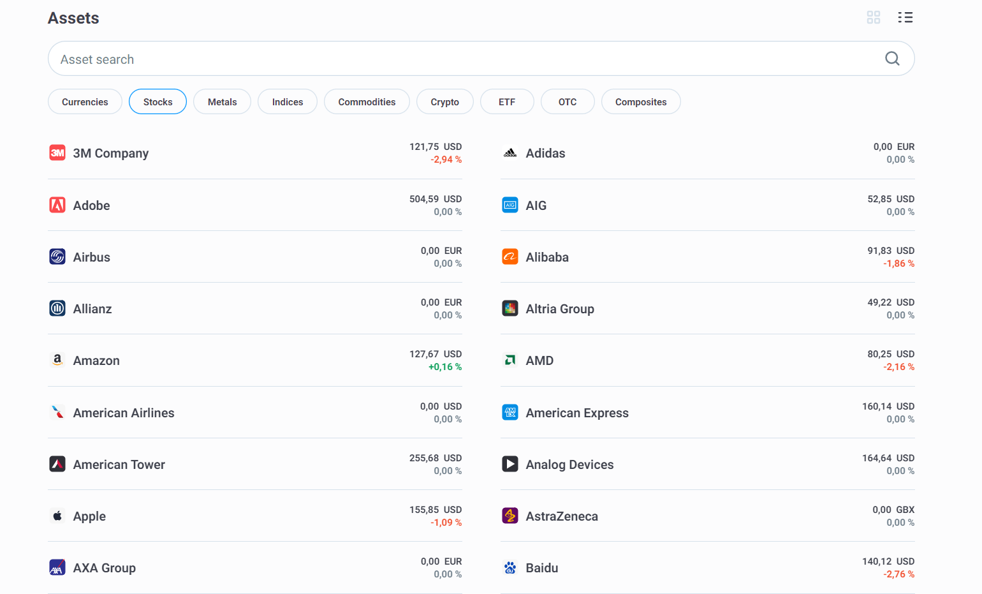Select the Crypto category tab
Screen dimensions: 982x594
pyautogui.click(x=444, y=101)
